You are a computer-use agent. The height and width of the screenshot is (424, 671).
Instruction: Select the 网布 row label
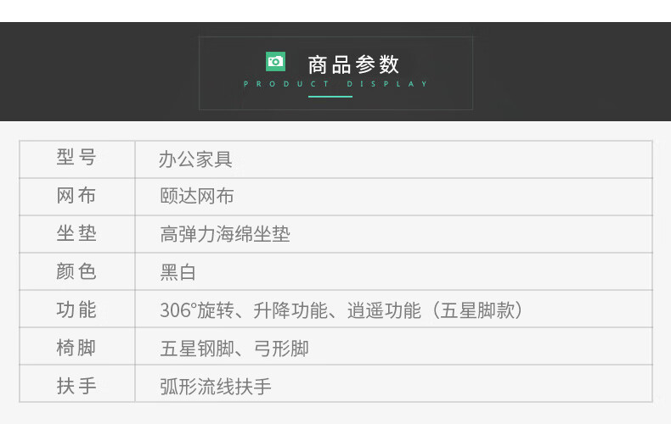pos(76,196)
